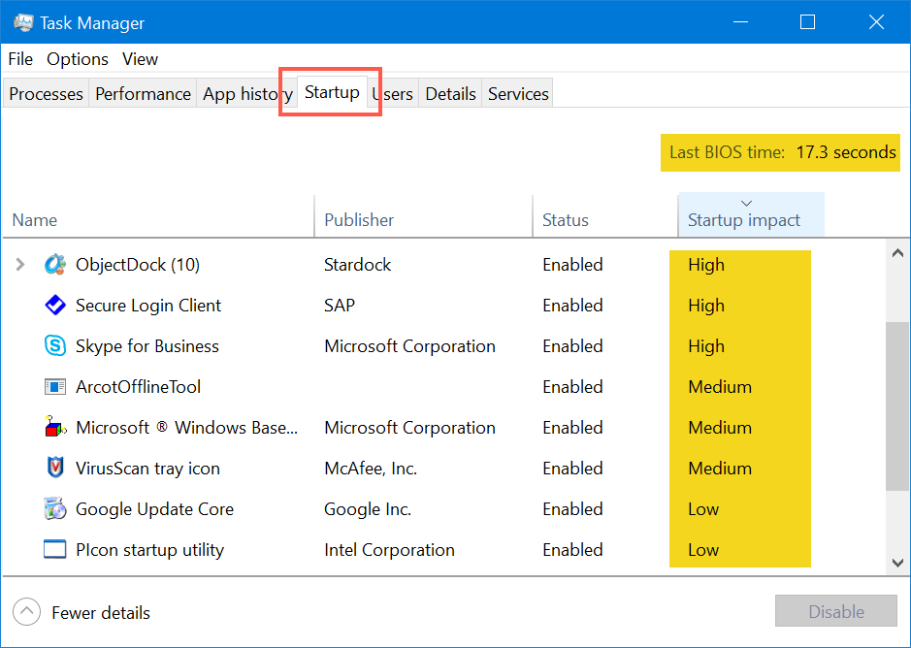
Task: Switch to the Processes tab
Action: click(45, 93)
